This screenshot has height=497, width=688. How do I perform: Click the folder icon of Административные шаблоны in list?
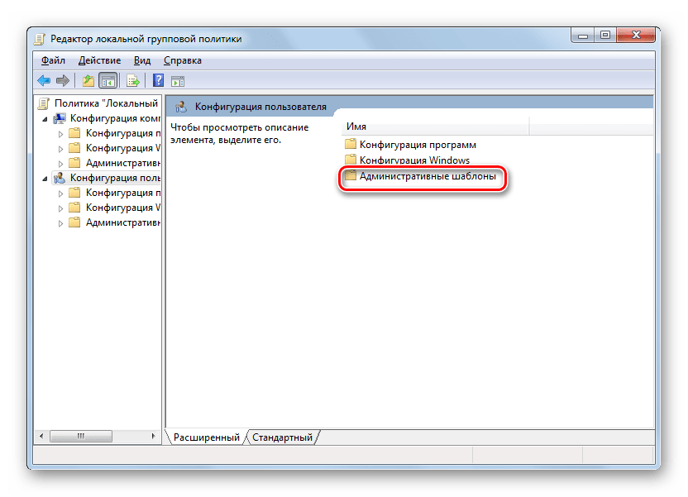350,176
